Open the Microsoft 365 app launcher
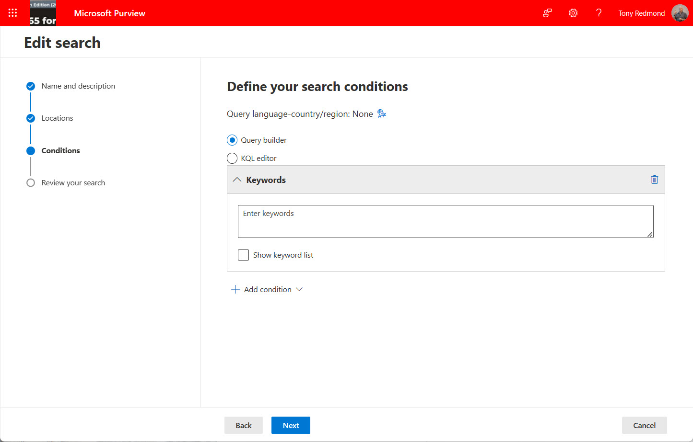This screenshot has height=442, width=693. (12, 13)
